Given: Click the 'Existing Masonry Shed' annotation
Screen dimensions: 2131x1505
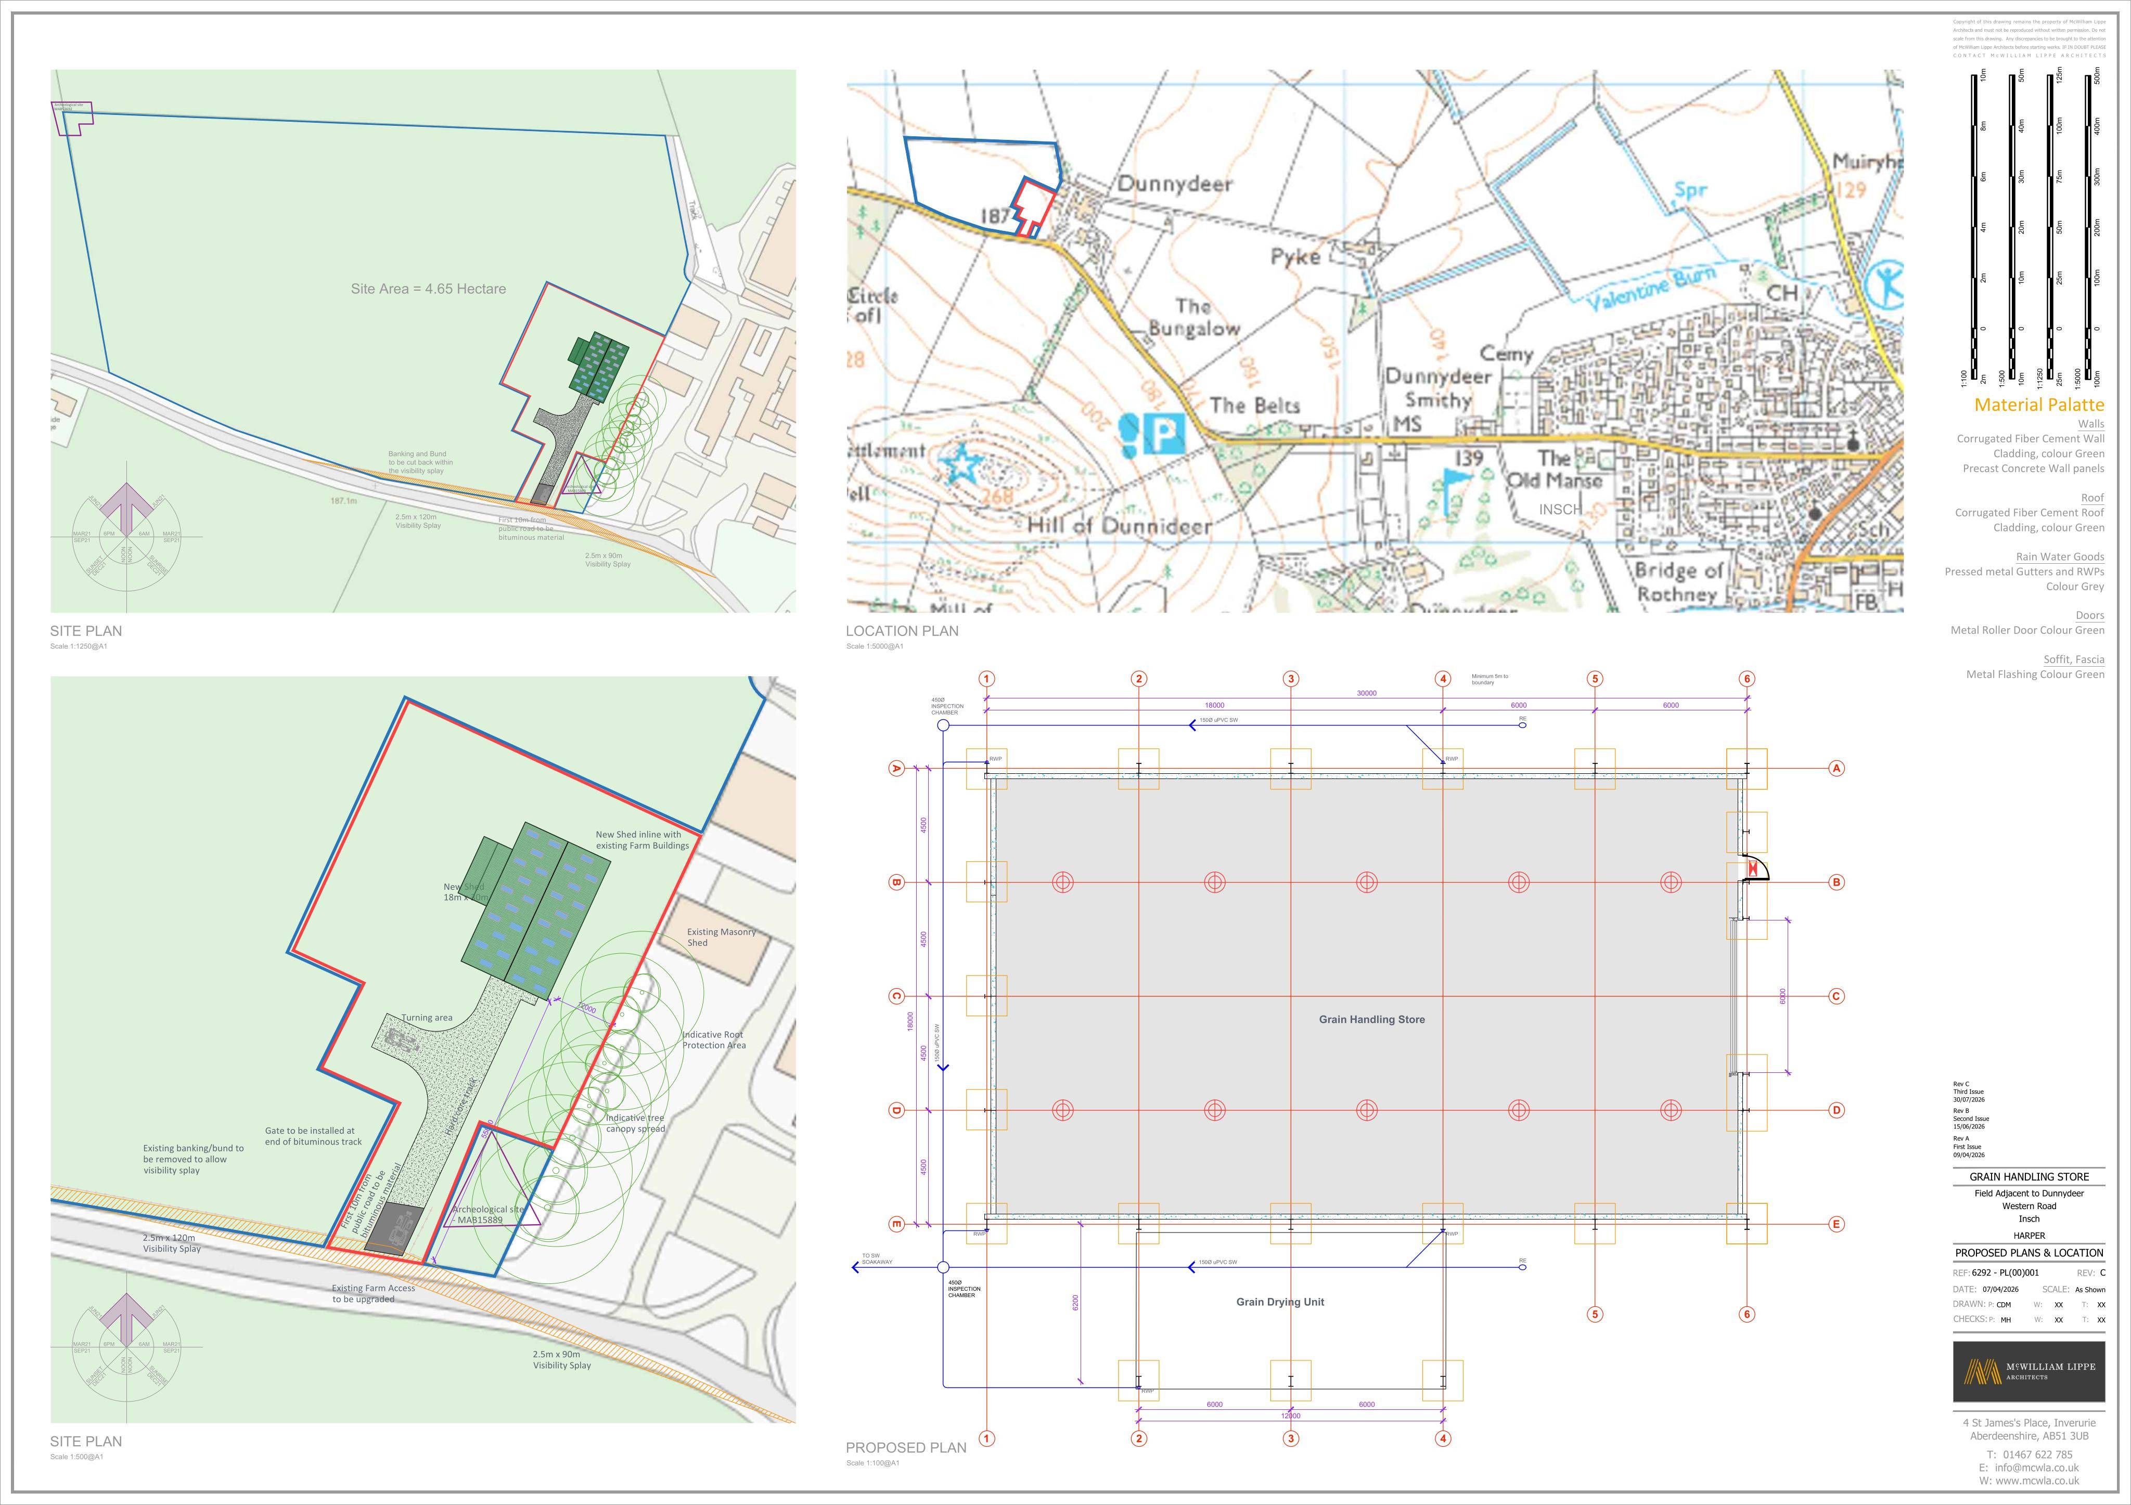Looking at the screenshot, I should pyautogui.click(x=721, y=937).
